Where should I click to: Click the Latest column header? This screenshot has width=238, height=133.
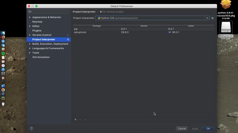pyautogui.click(x=191, y=26)
